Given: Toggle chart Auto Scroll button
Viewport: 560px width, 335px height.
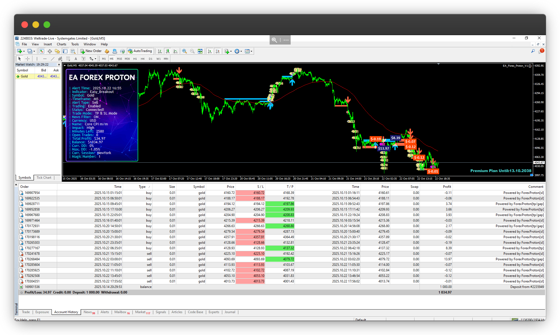Looking at the screenshot, I should coord(210,51).
